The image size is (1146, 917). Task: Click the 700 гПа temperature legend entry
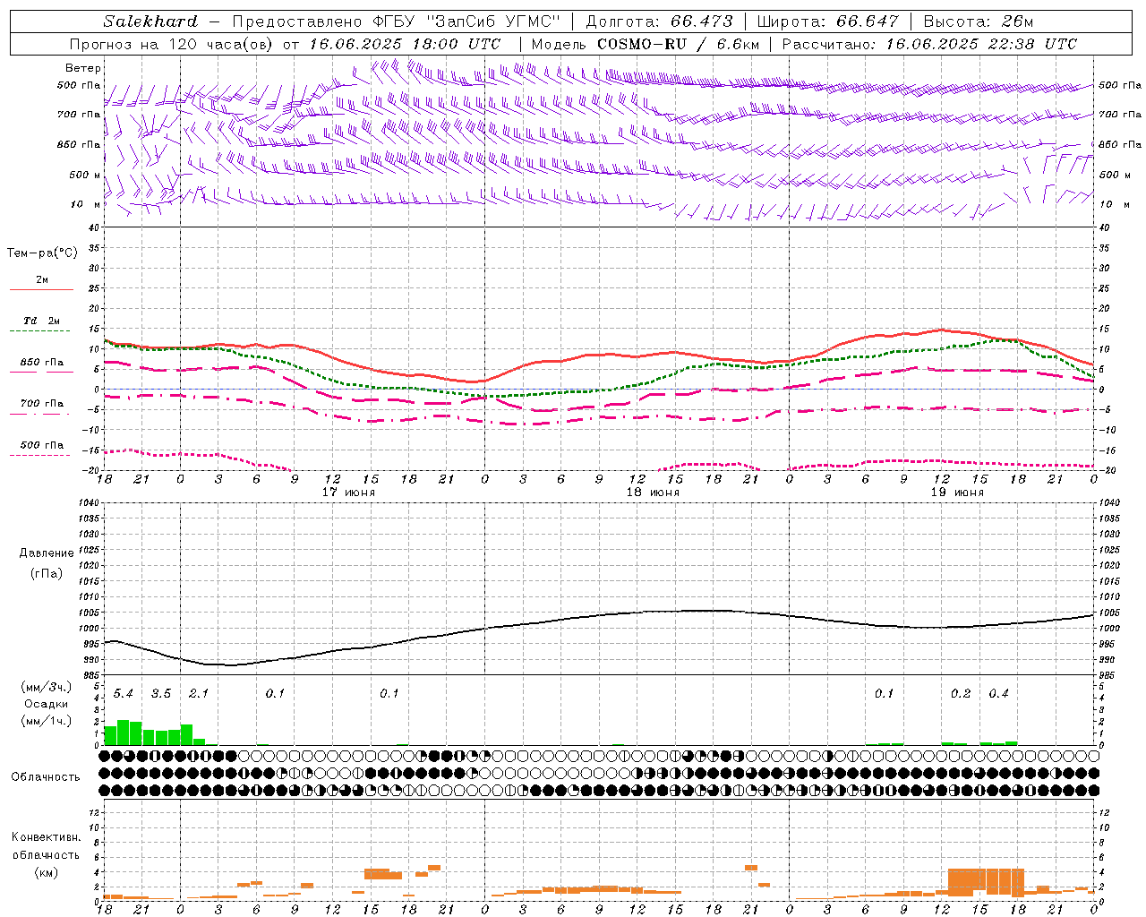[41, 404]
